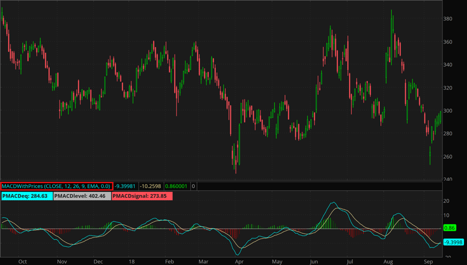Click the Sep label on time axis
The height and width of the screenshot is (265, 467).
429,261
